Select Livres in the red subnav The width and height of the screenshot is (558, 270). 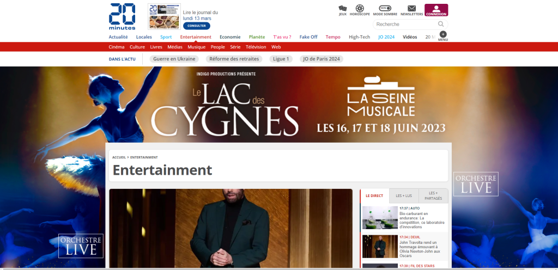click(x=156, y=47)
